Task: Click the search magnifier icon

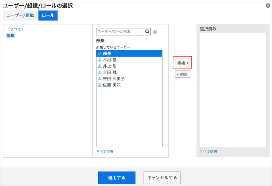Action: coord(147,32)
